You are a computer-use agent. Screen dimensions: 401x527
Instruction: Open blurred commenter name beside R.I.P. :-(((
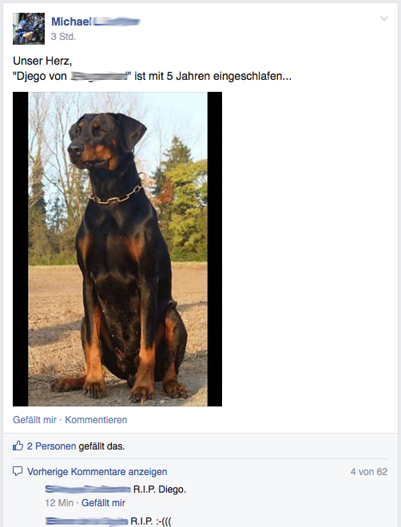87,521
